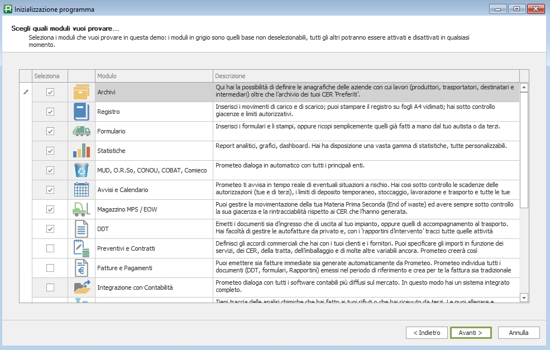
Task: Cancel setup with the Annulla button
Action: pyautogui.click(x=519, y=333)
